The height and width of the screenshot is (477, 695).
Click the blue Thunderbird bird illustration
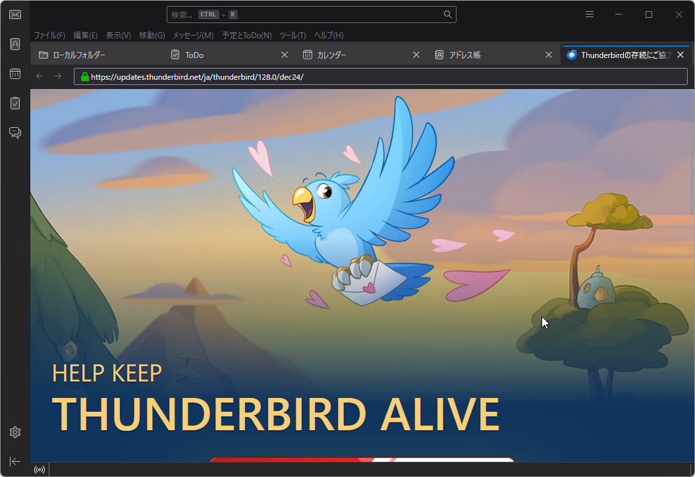tap(343, 202)
